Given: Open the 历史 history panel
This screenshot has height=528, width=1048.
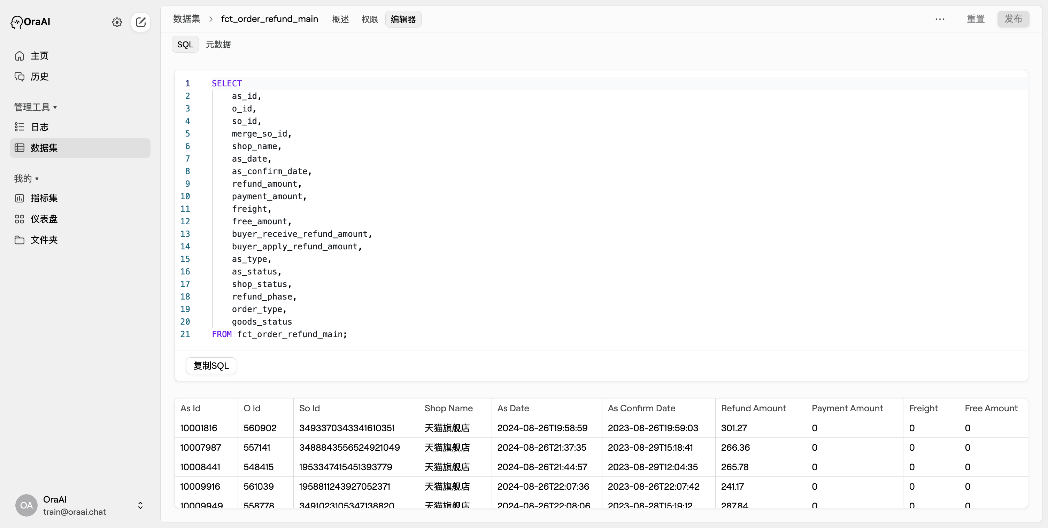Looking at the screenshot, I should (39, 76).
